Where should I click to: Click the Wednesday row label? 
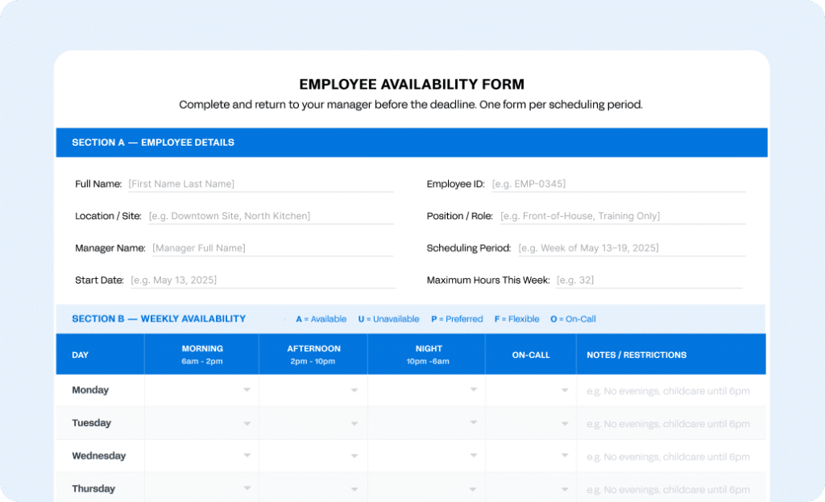click(x=99, y=456)
